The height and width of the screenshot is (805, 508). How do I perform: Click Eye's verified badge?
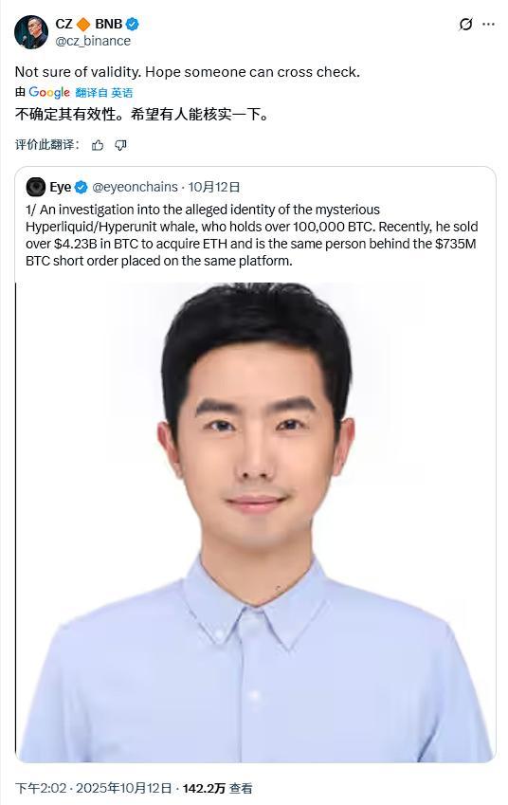(82, 188)
